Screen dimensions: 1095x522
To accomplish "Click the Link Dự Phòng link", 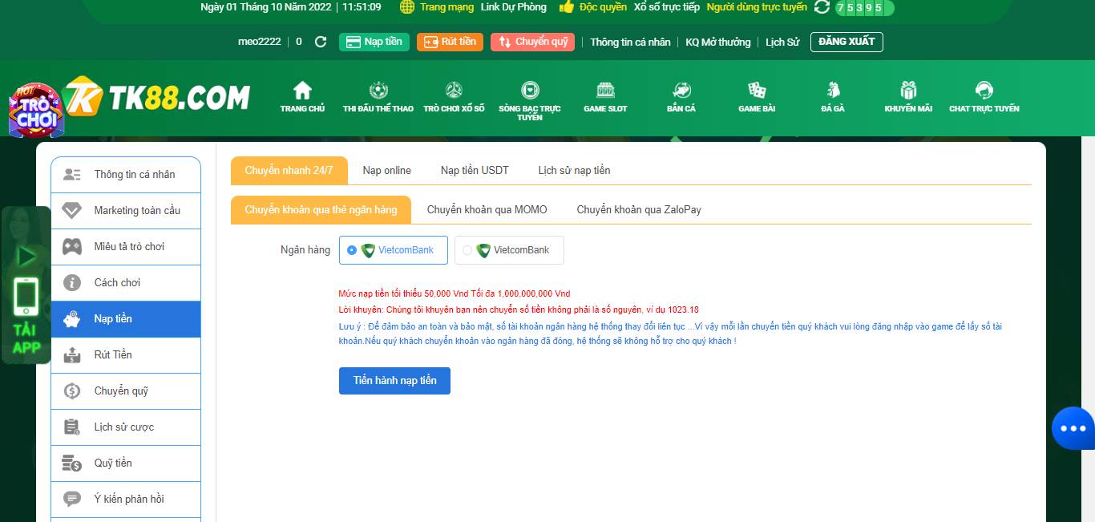I will (514, 7).
